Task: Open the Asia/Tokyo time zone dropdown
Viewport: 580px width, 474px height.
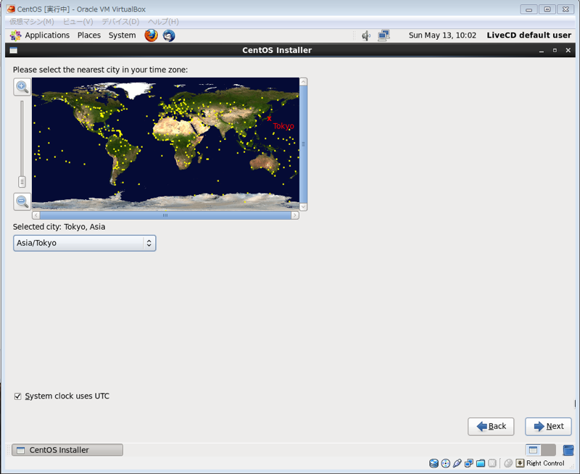Action: [85, 244]
